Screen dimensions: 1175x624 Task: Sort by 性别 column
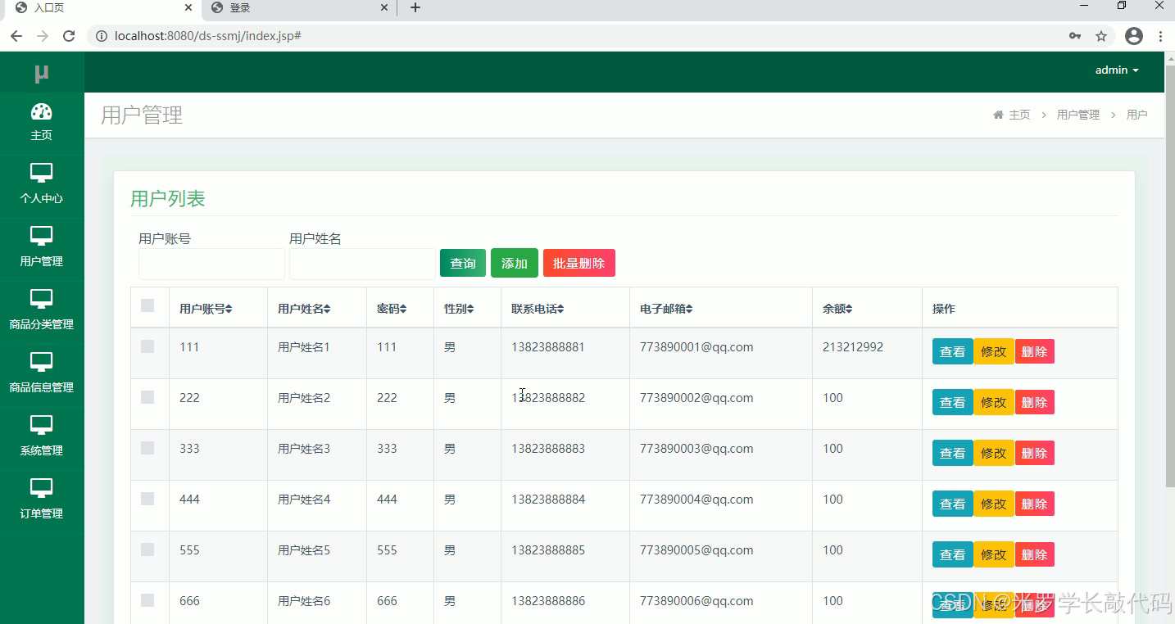click(x=457, y=309)
